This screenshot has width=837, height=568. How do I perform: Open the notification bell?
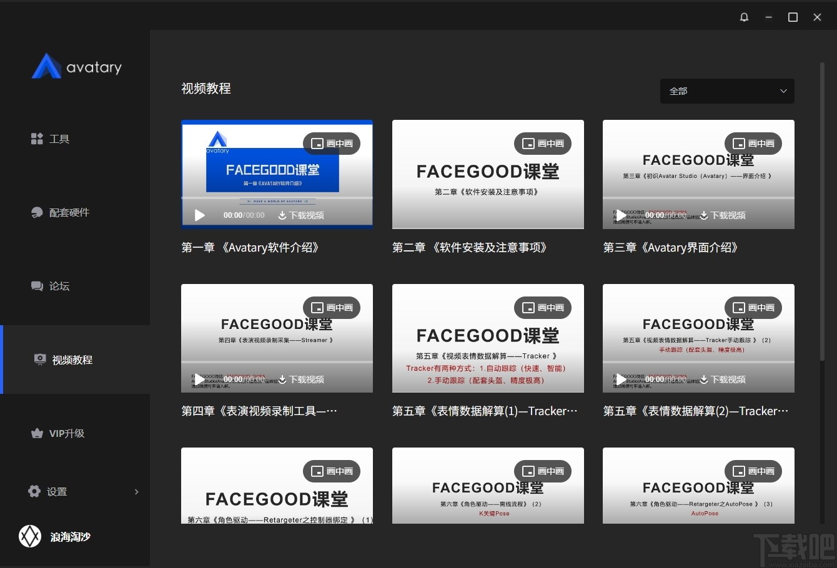tap(744, 17)
